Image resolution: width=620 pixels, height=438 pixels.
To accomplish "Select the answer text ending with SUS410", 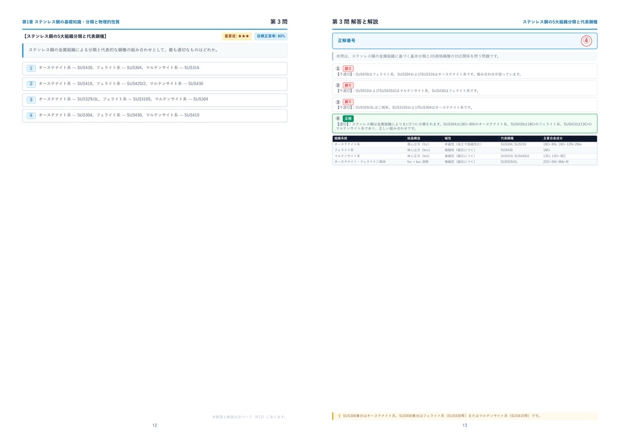I will coord(119,116).
